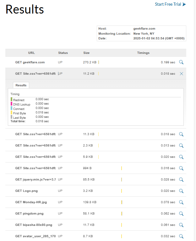Click GET jquery.min.js?ver=3.7 URL
This screenshot has height=241, width=196.
coord(35,180)
